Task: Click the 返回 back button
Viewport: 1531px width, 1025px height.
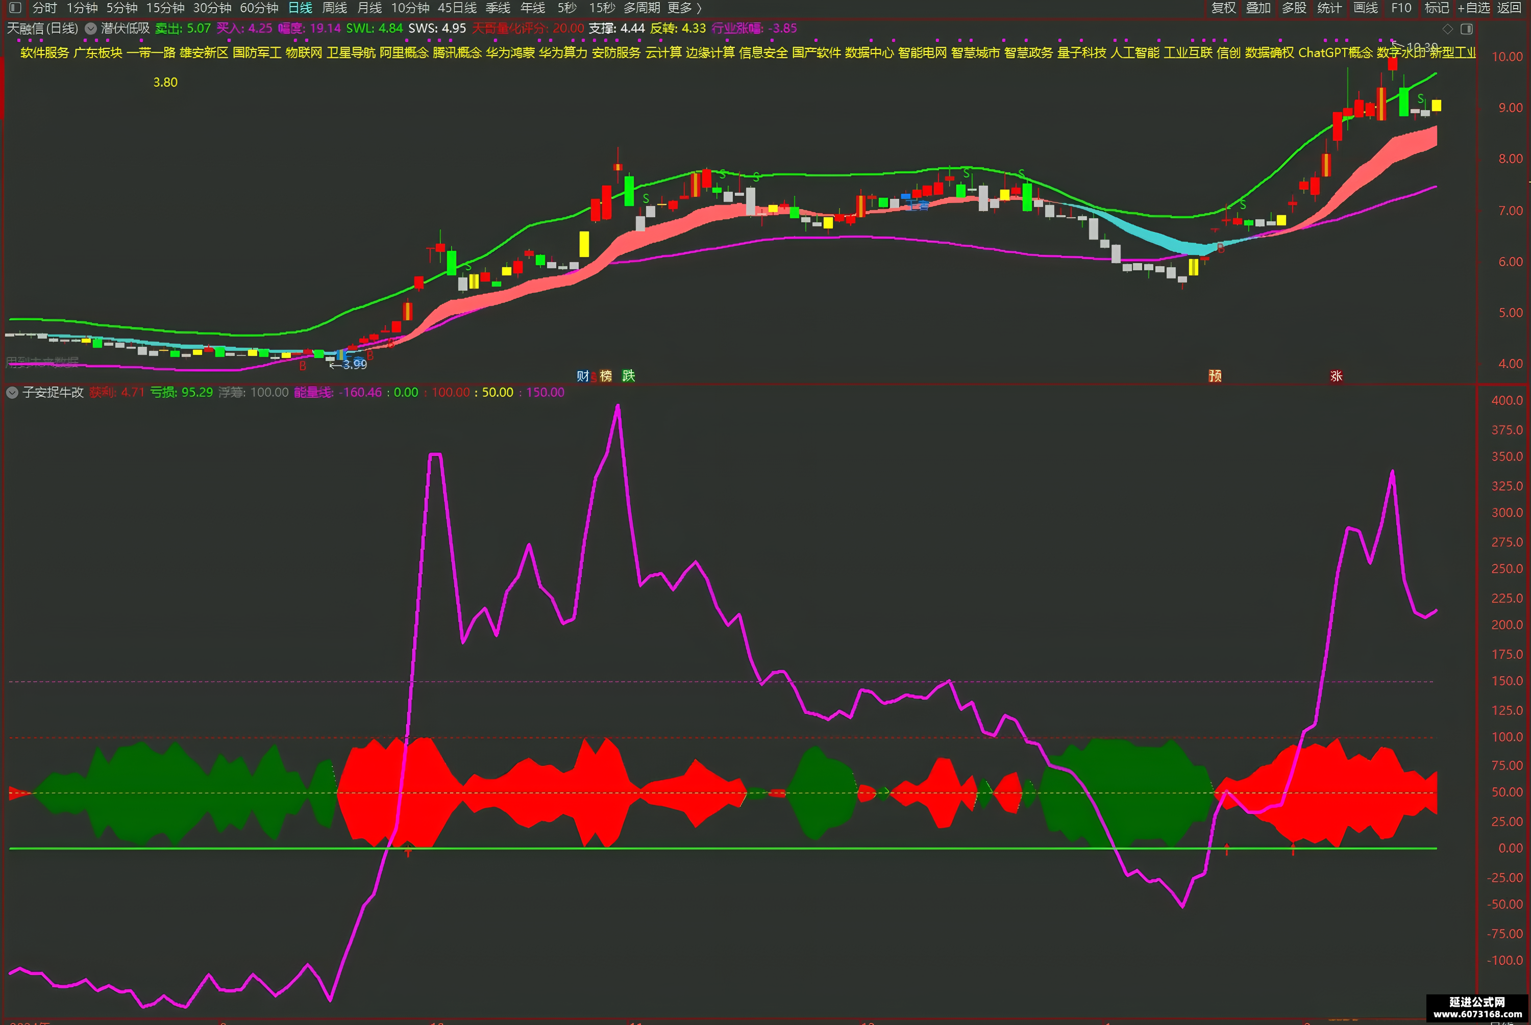Action: pos(1509,8)
